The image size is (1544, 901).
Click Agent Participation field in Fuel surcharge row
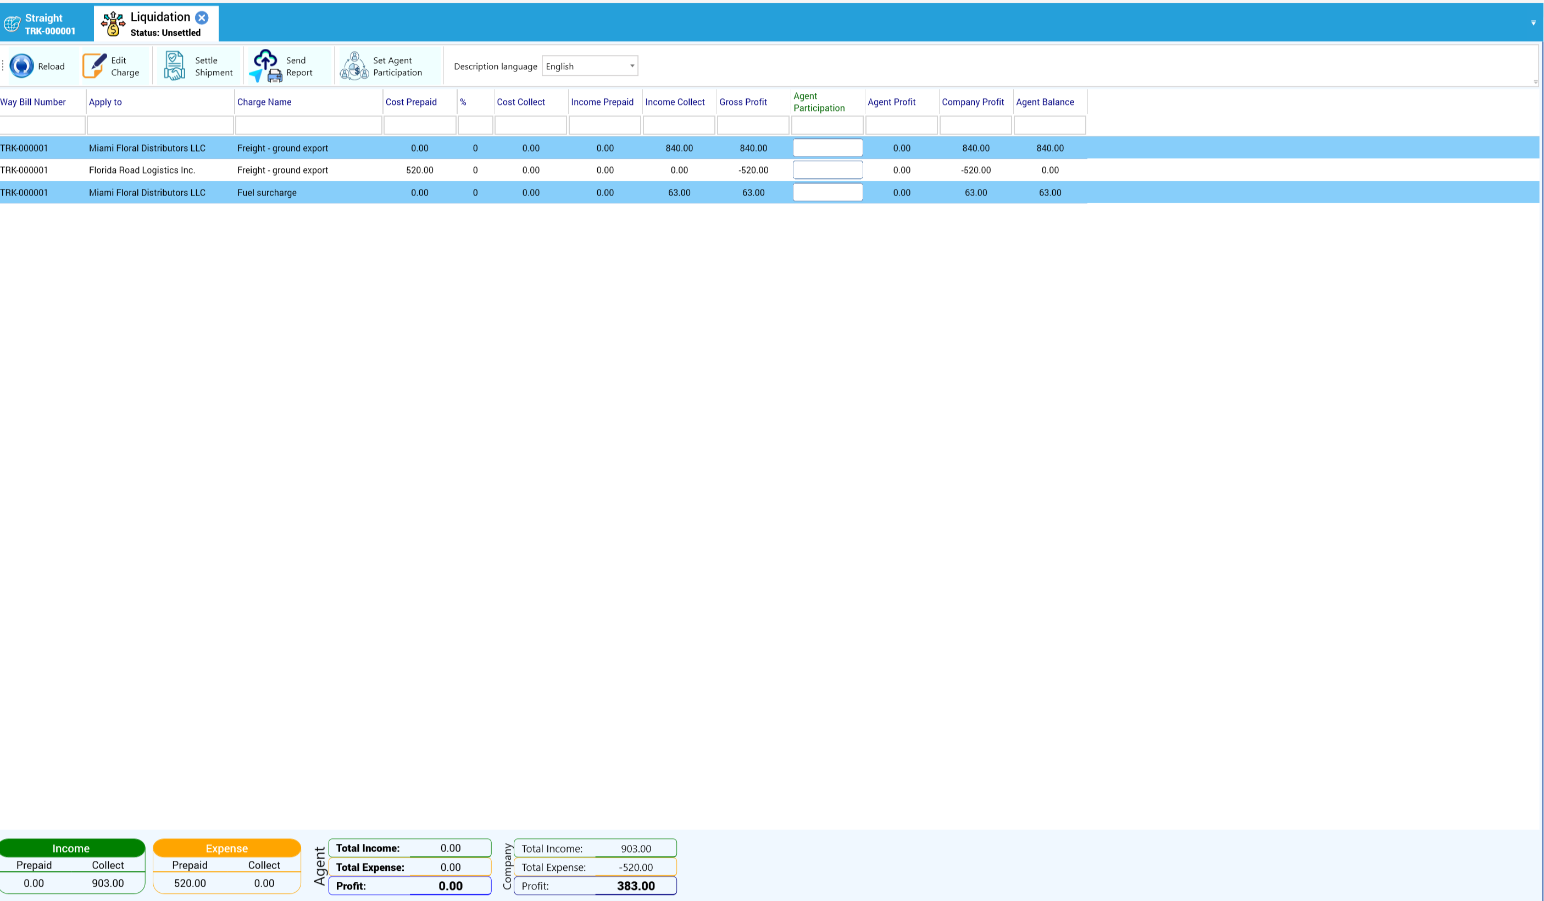click(x=827, y=192)
